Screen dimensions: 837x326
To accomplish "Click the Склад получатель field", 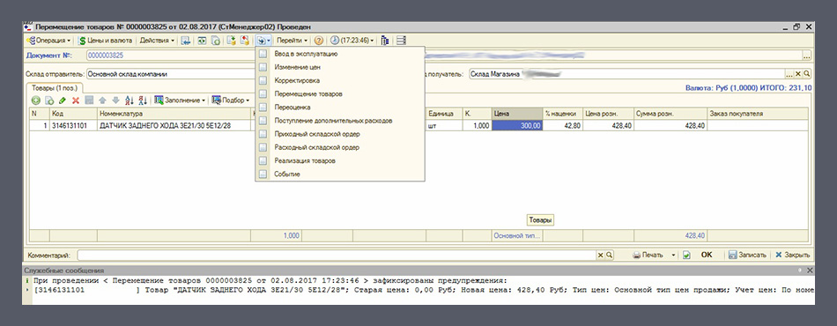I will pyautogui.click(x=626, y=74).
